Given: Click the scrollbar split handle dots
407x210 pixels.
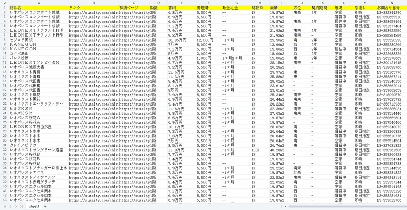Looking at the screenshot, I should (282, 206).
